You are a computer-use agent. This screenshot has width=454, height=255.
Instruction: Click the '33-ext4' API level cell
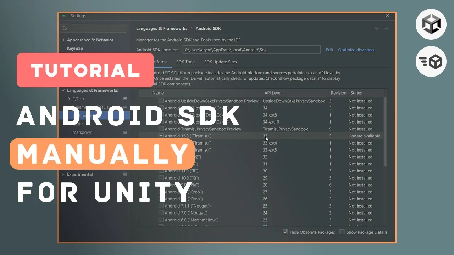[270, 143]
